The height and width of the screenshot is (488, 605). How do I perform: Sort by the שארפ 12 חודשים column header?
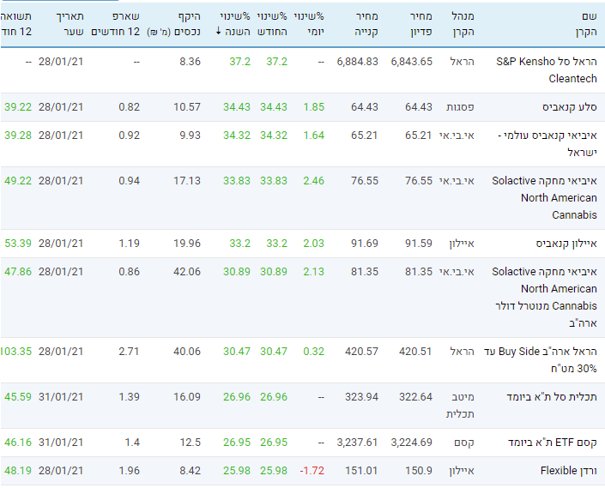115,24
